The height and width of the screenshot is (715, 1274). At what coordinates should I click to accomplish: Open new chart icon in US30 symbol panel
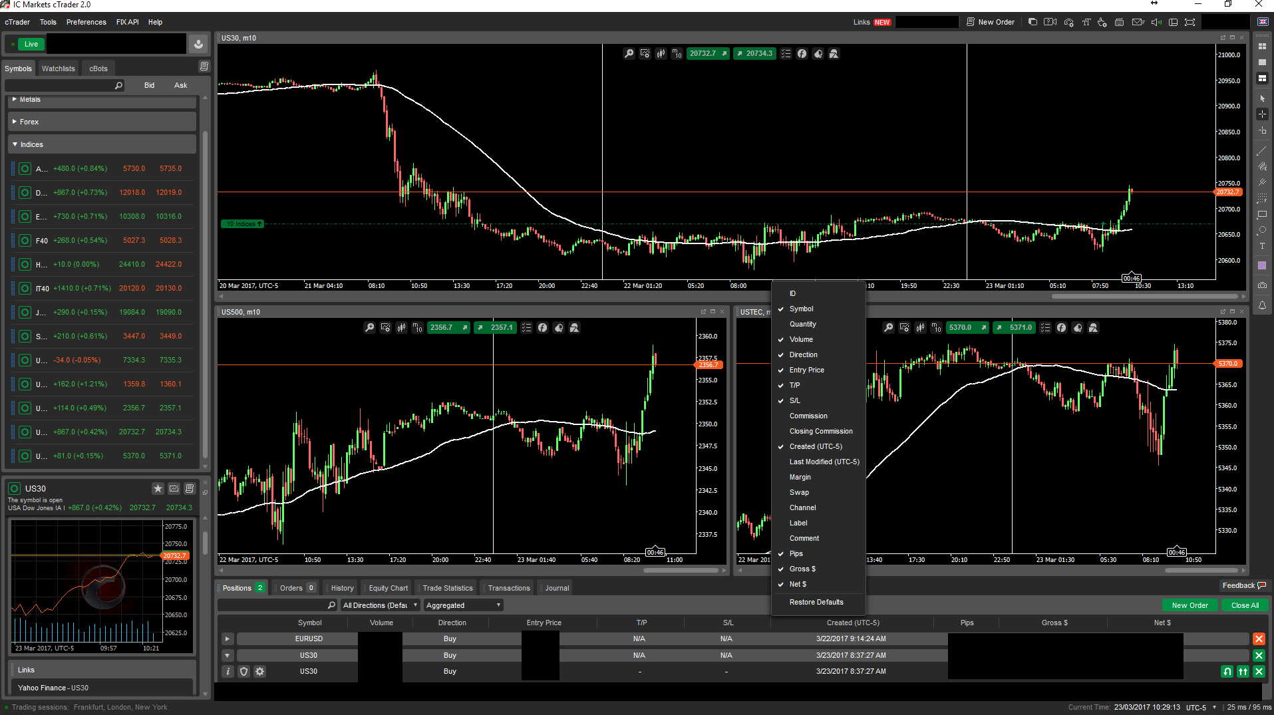tap(174, 489)
